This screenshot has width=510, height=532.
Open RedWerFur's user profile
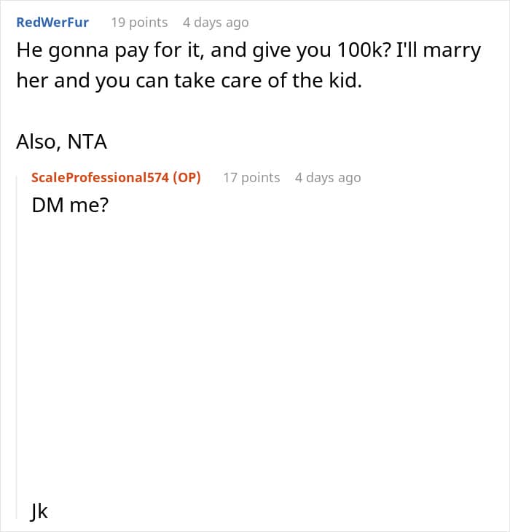pos(52,23)
